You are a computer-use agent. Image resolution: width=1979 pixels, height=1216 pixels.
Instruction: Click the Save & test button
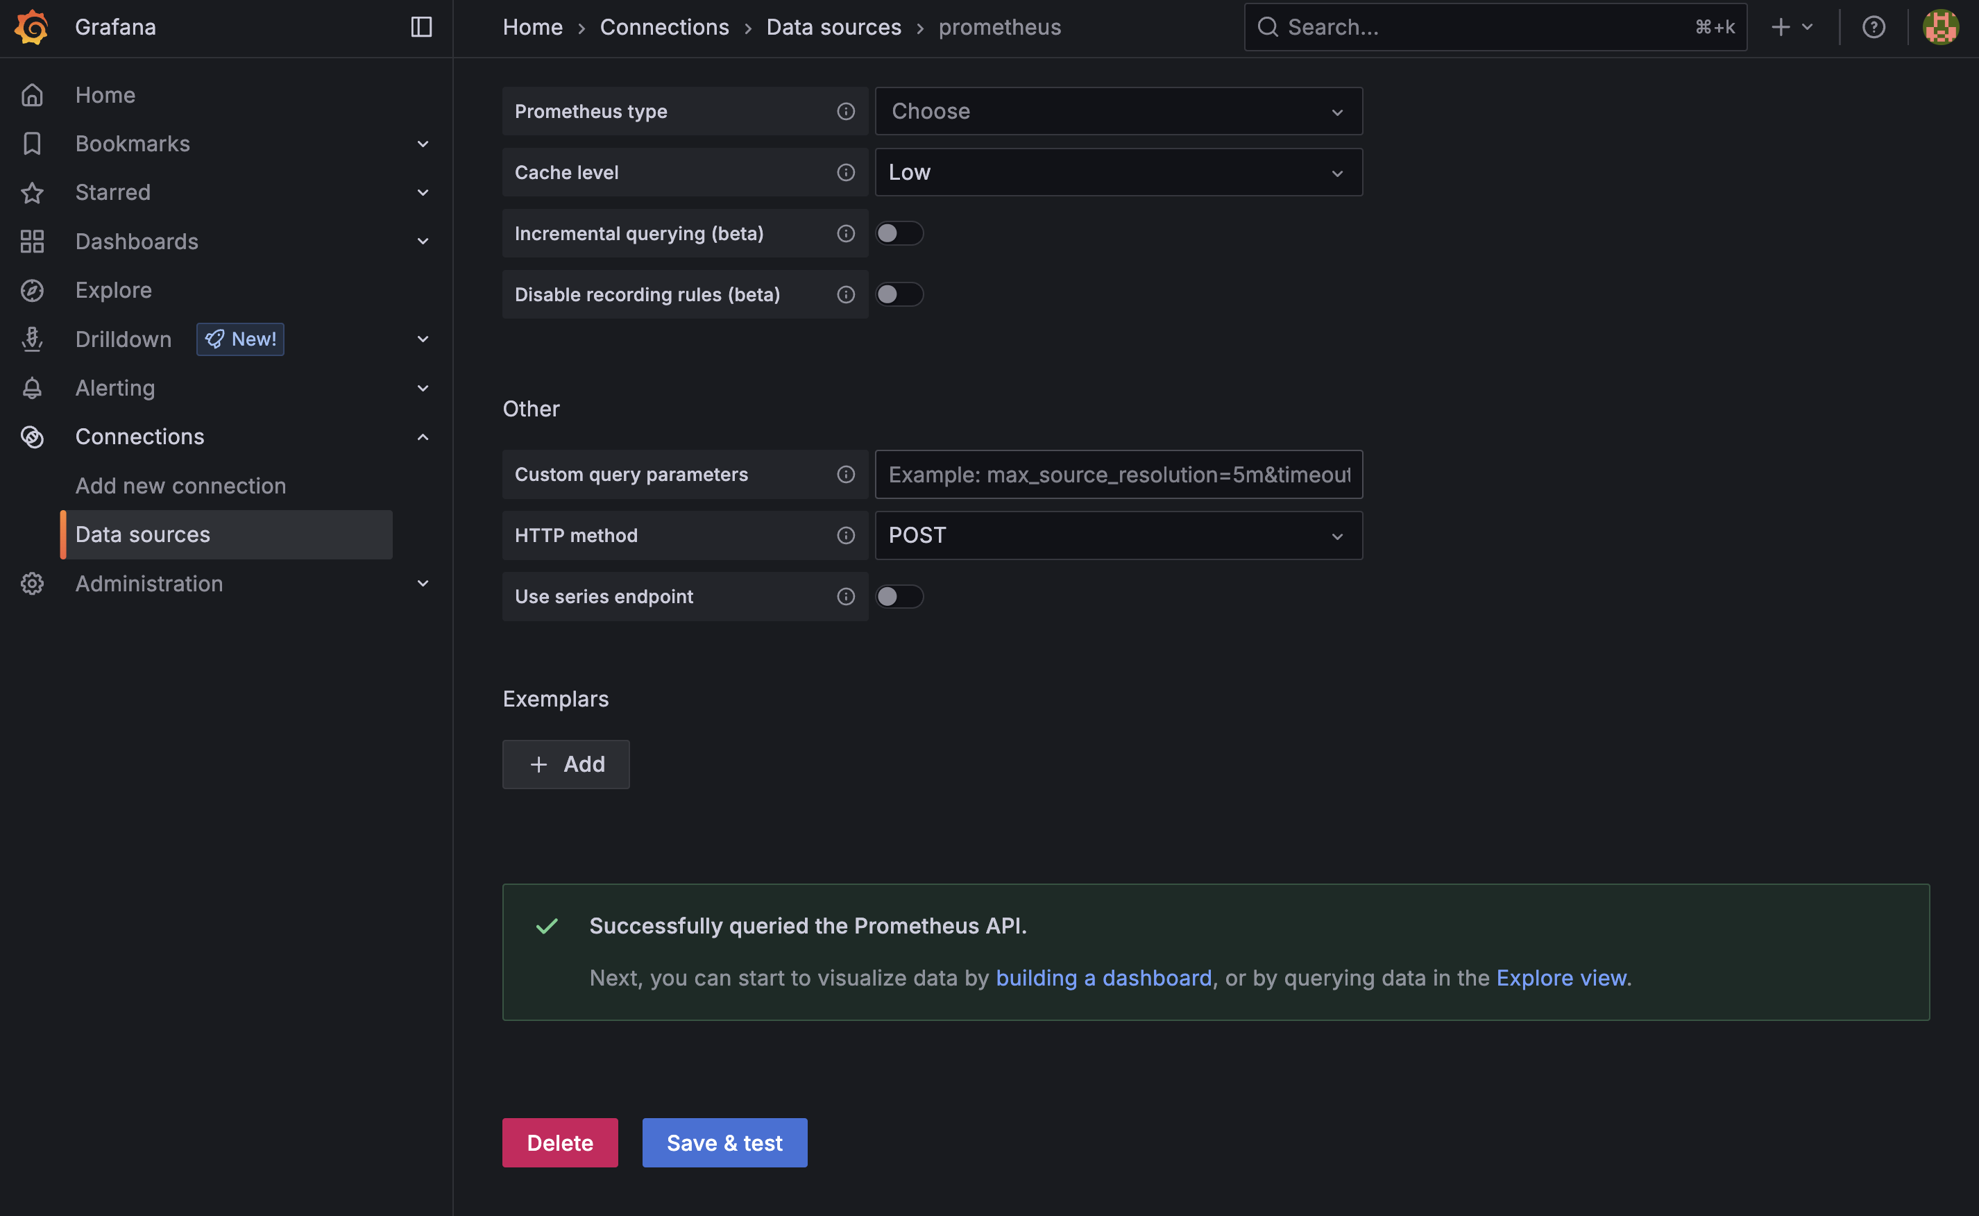pos(724,1143)
